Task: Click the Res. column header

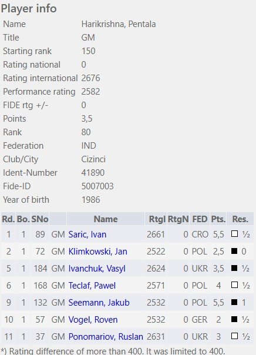Action: pos(240,219)
